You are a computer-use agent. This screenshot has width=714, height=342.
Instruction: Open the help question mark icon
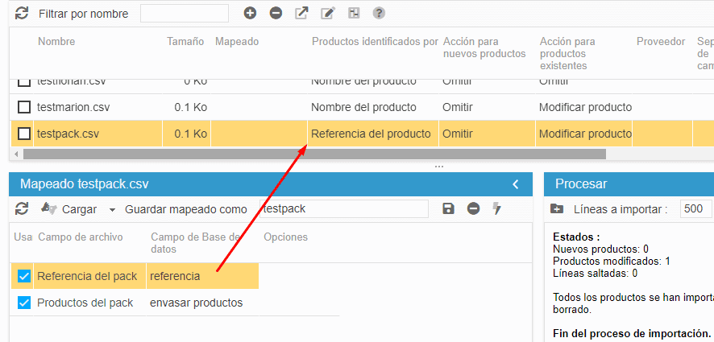[x=379, y=13]
